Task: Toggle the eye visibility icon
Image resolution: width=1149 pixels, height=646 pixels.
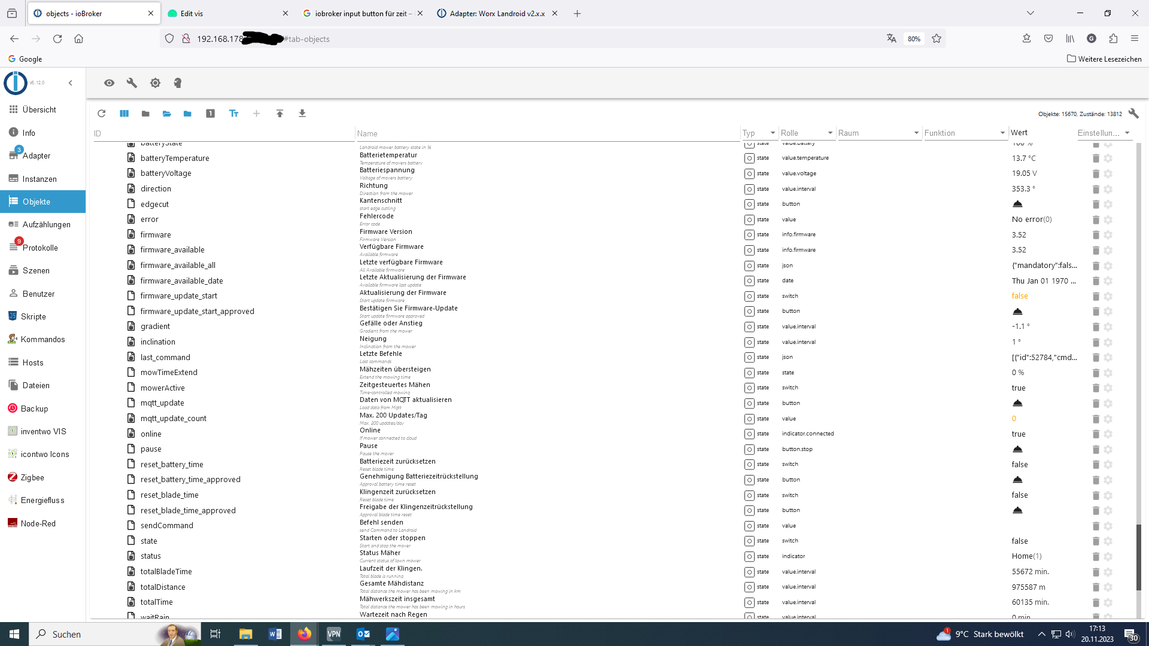Action: coord(109,83)
